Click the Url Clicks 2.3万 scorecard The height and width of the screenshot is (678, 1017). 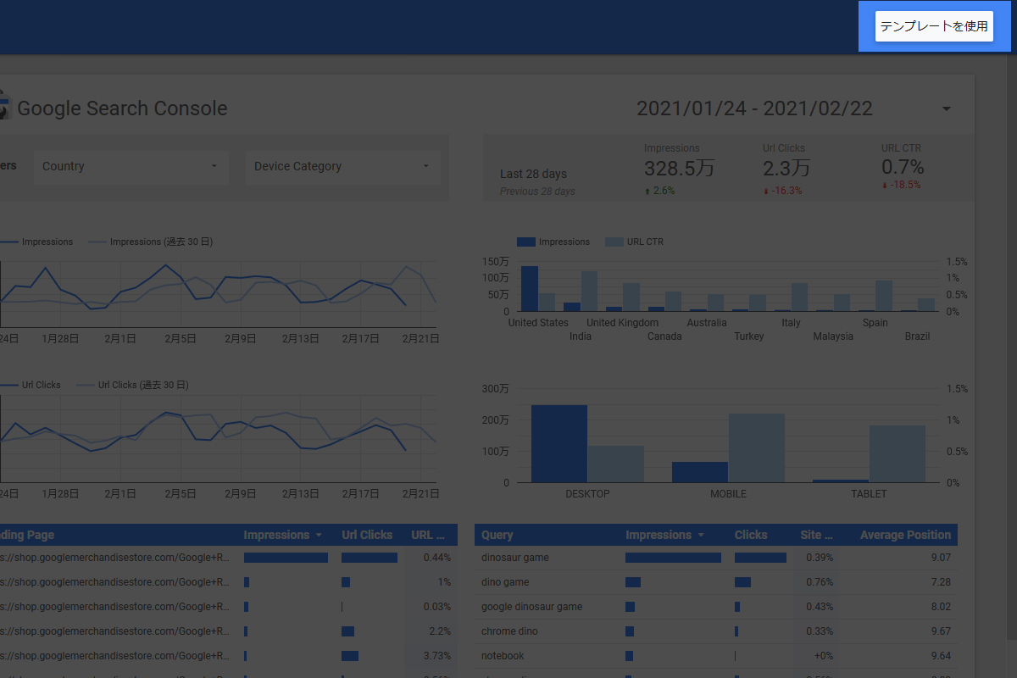pos(786,169)
